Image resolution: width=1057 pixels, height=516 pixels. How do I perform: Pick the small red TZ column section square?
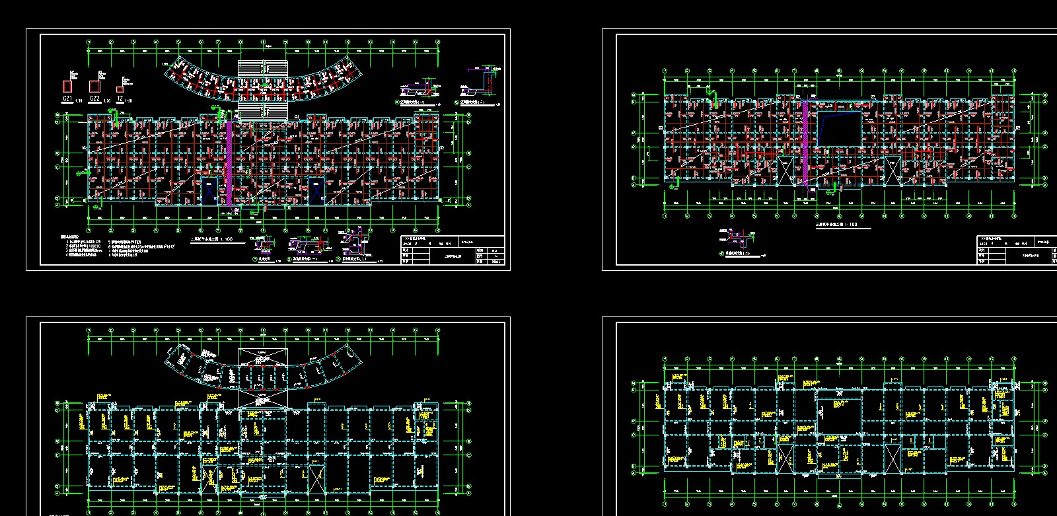[120, 89]
